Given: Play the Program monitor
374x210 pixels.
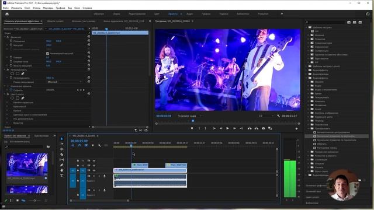Looking at the screenshot, I should (x=227, y=128).
